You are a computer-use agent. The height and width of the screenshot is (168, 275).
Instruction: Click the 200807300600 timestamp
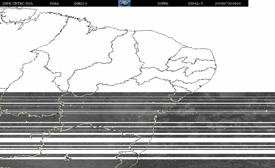tap(228, 4)
